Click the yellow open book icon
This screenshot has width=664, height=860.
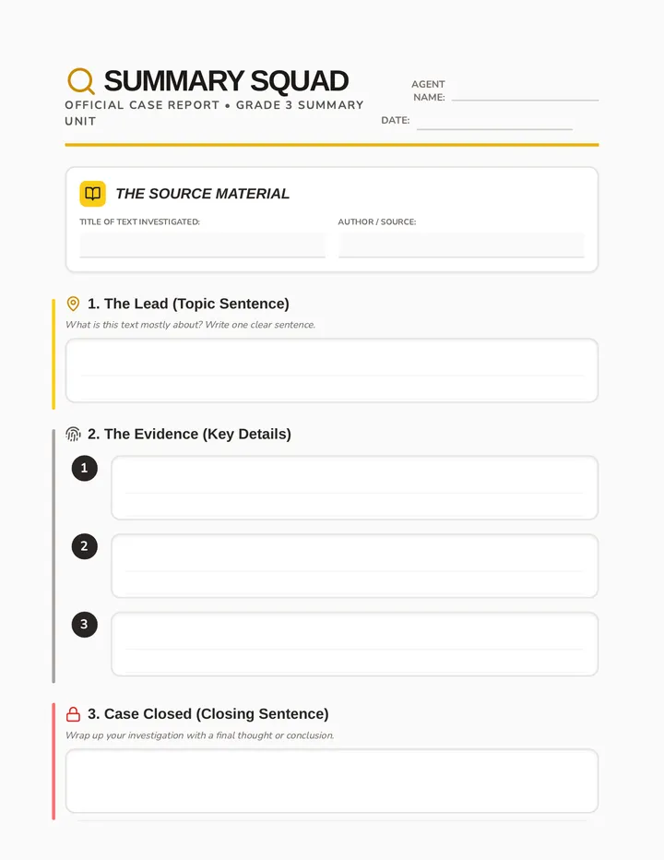(x=92, y=194)
